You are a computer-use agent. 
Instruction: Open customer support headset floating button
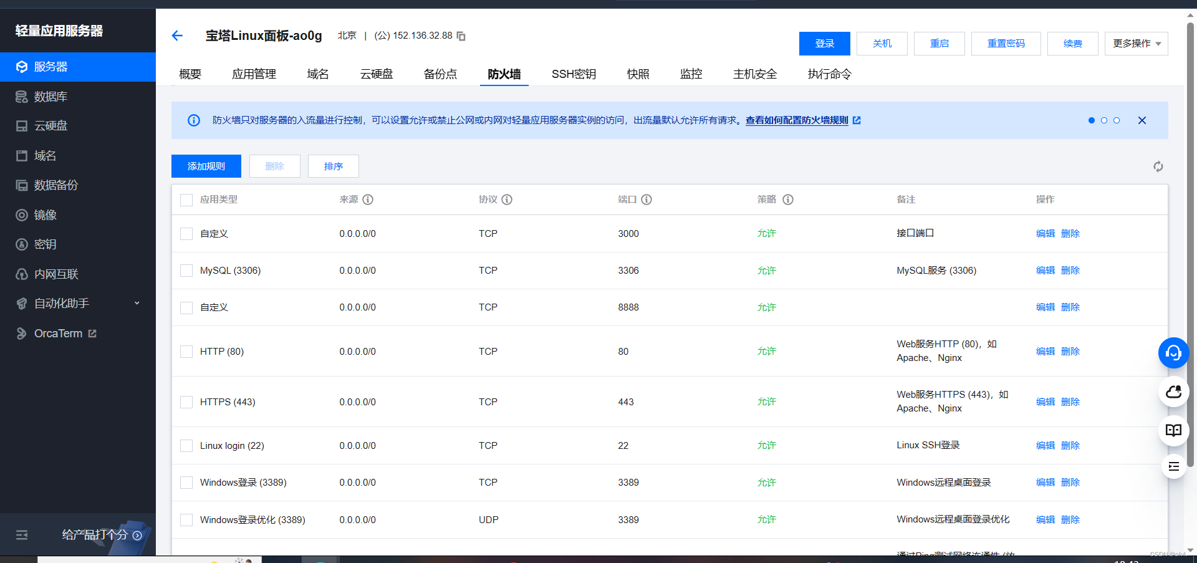click(1173, 353)
